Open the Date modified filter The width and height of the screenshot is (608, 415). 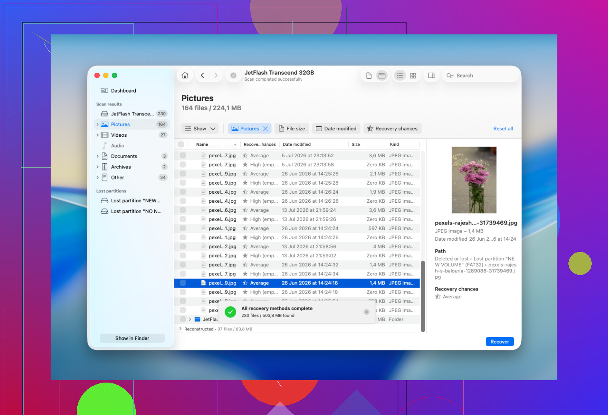tap(336, 129)
